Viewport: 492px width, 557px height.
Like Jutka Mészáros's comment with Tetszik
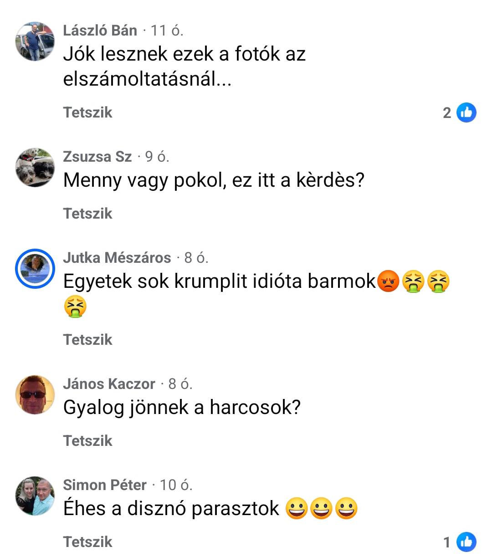click(87, 340)
